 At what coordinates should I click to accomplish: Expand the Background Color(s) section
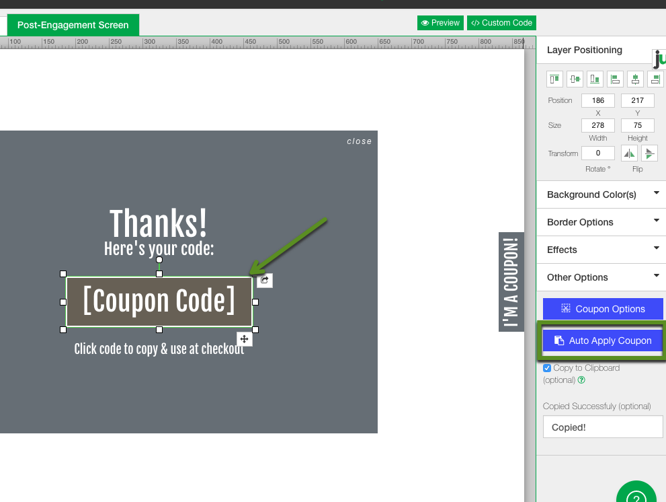click(x=600, y=194)
